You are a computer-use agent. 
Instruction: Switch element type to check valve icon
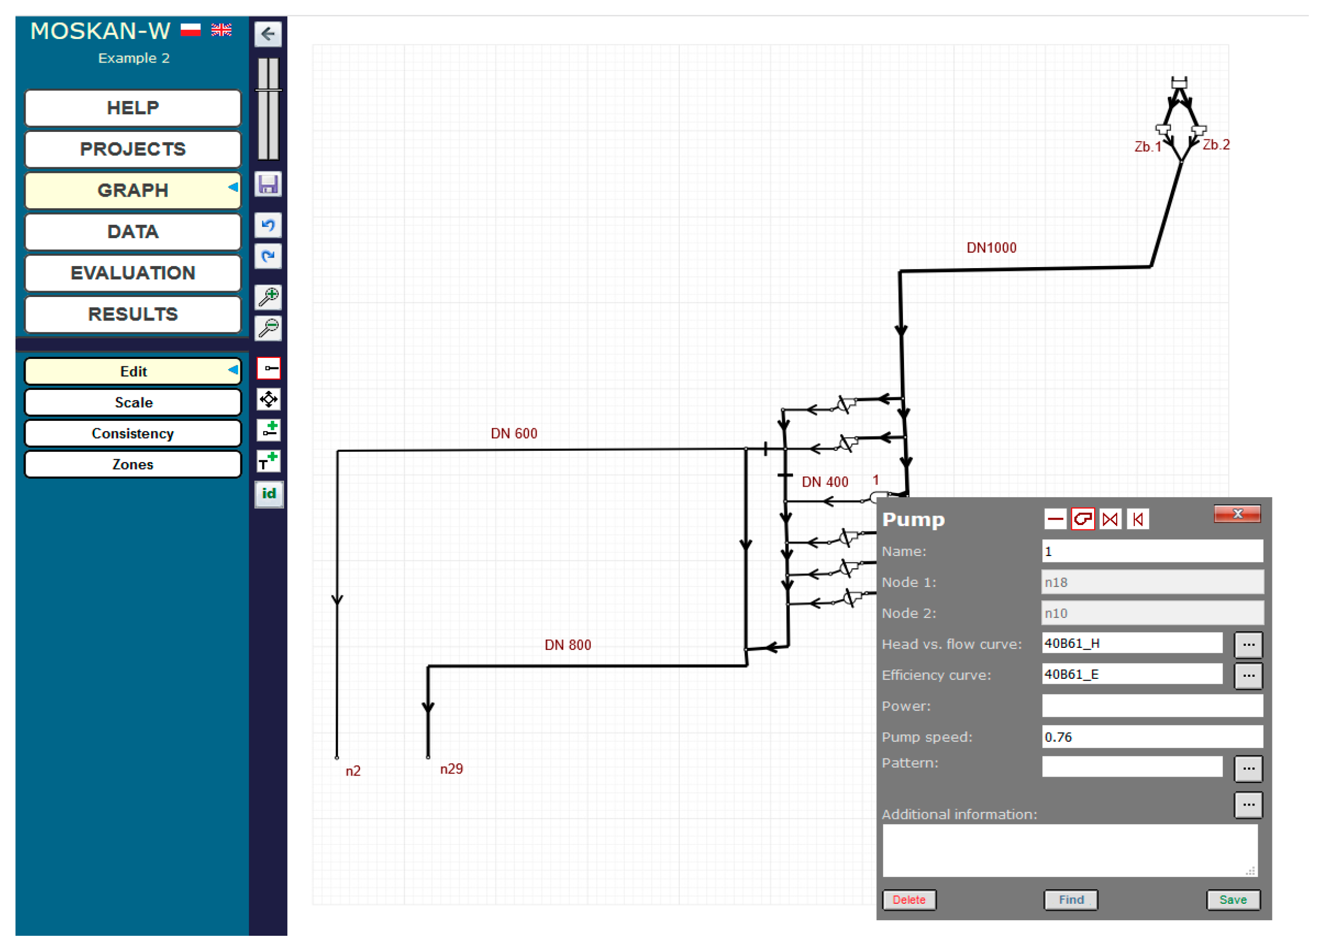(x=1137, y=520)
